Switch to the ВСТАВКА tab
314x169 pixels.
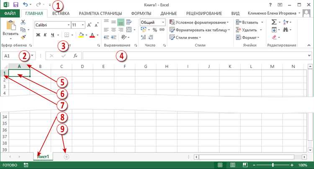coord(61,13)
